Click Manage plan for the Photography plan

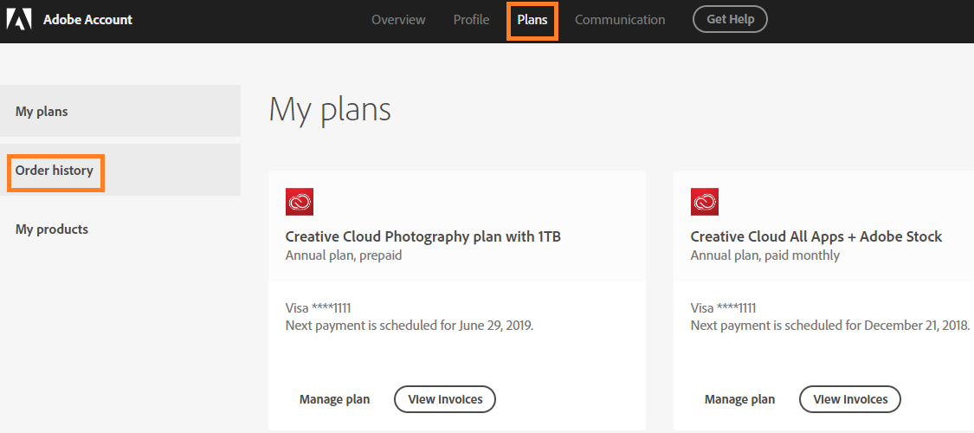click(x=334, y=399)
